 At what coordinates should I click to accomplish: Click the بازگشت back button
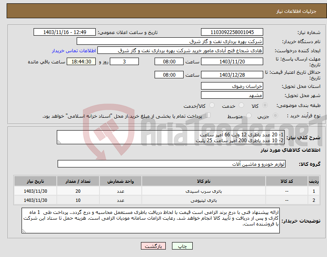pyautogui.click(x=153, y=246)
